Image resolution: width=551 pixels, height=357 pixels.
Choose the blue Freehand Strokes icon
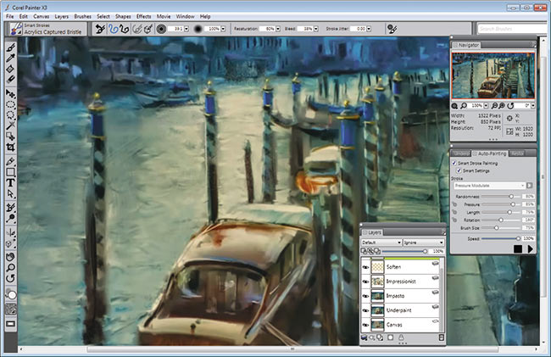pyautogui.click(x=113, y=29)
